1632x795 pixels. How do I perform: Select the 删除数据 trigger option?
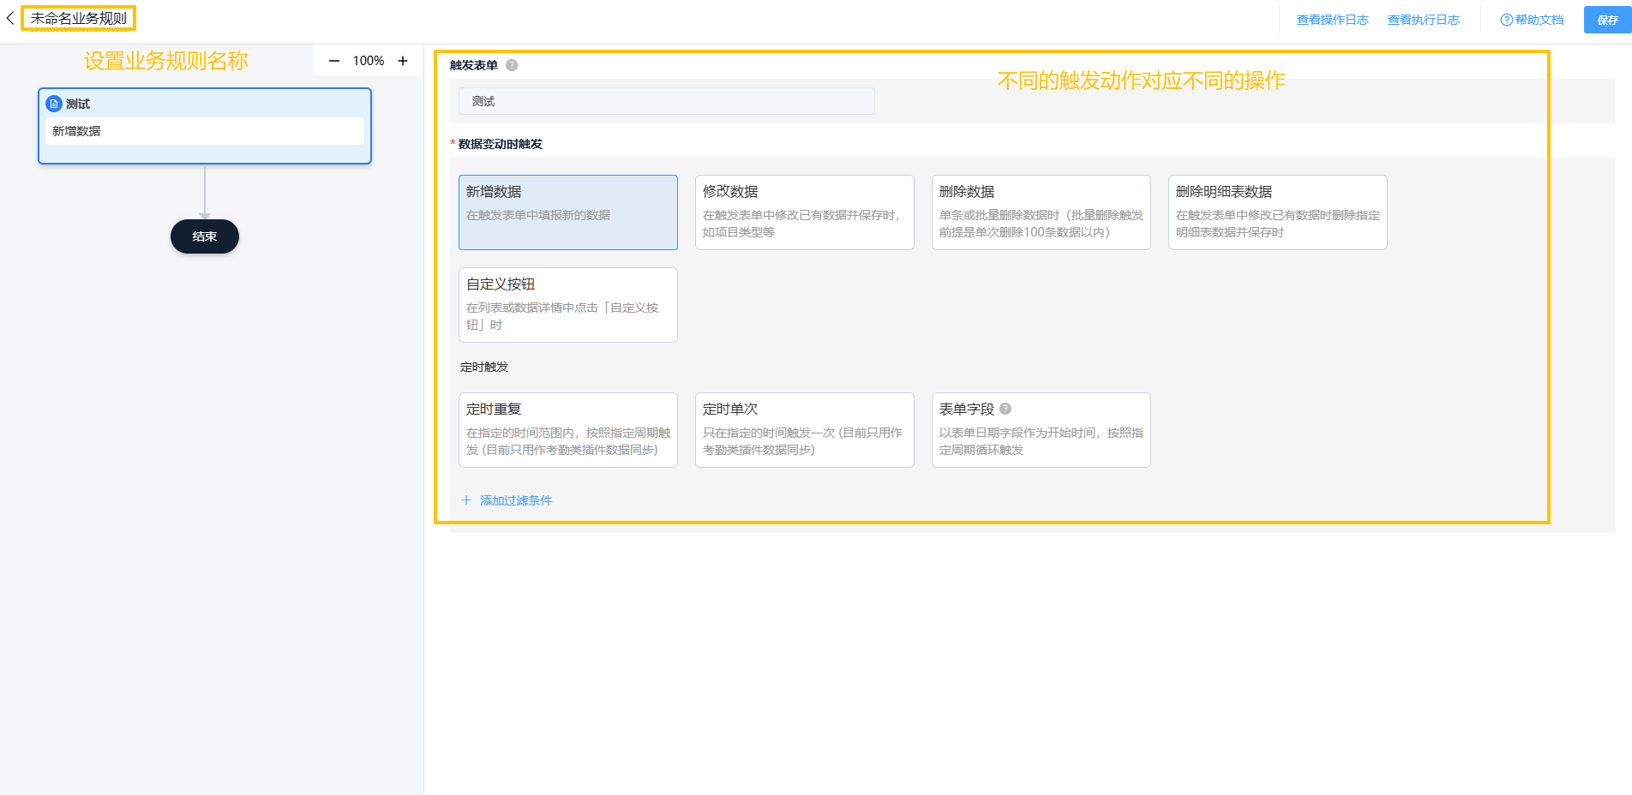click(1041, 212)
